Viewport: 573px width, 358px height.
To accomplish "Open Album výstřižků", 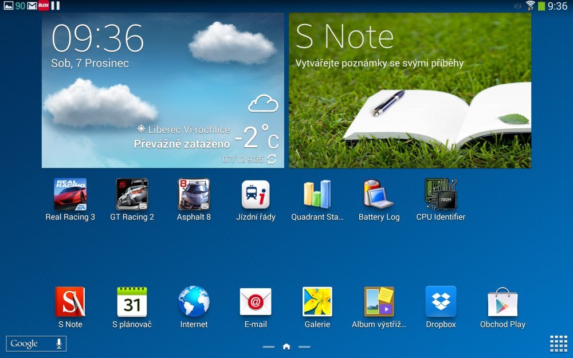I will pyautogui.click(x=379, y=302).
